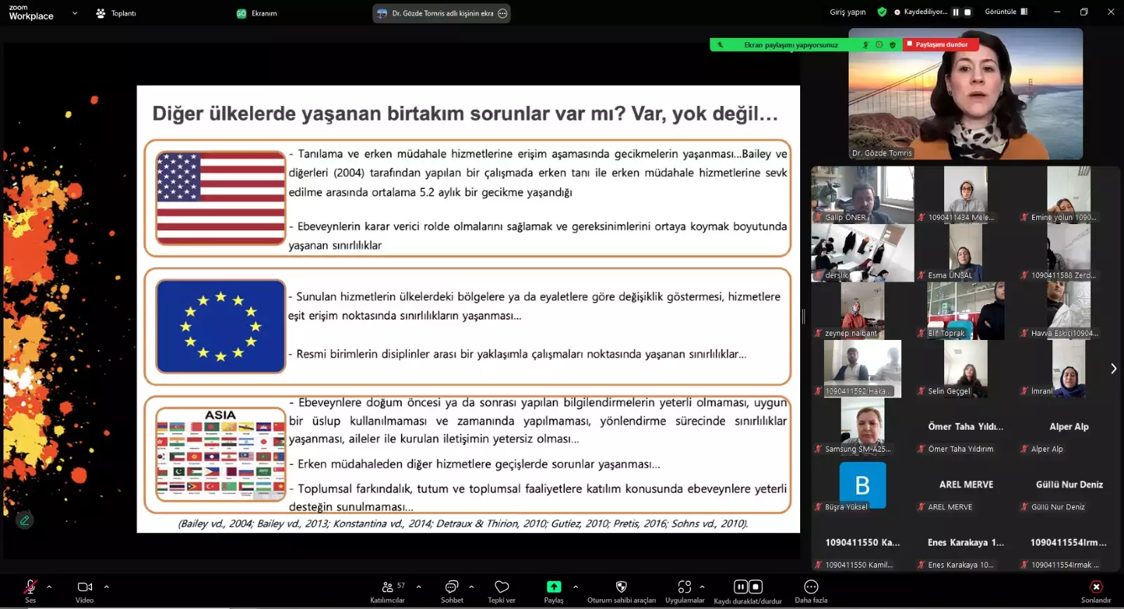Click the green annotation pencil icon
This screenshot has width=1124, height=609.
tap(25, 520)
